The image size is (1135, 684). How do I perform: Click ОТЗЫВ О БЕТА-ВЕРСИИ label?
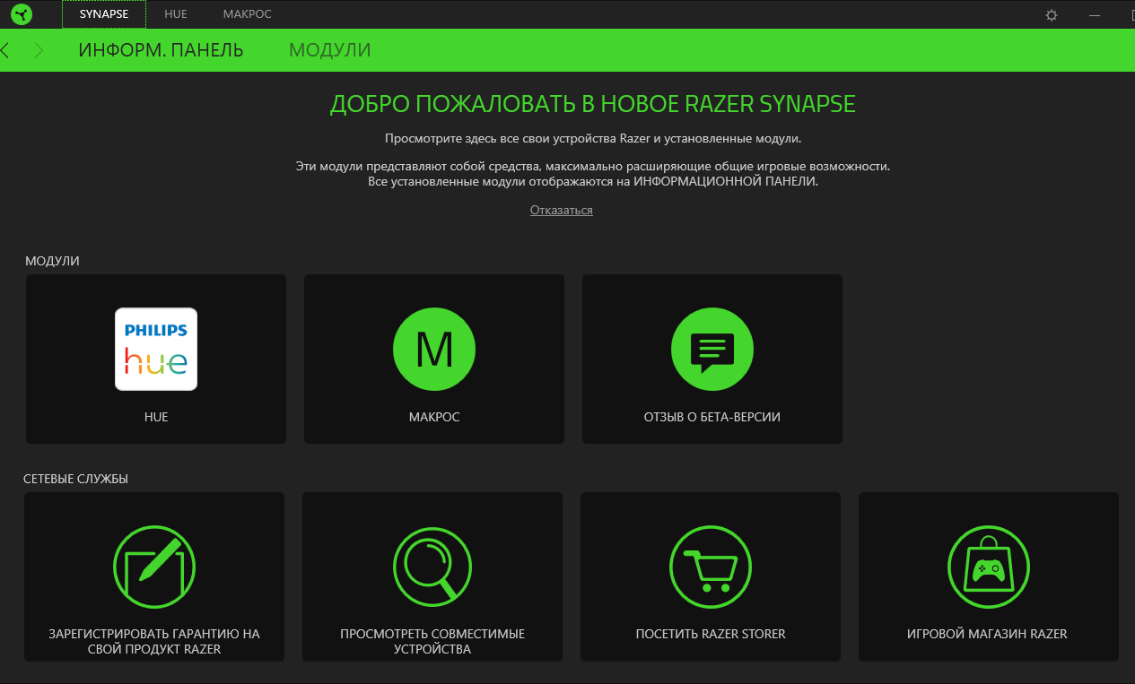click(x=712, y=417)
